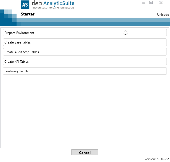Maximize the Starter window

coord(151,2)
